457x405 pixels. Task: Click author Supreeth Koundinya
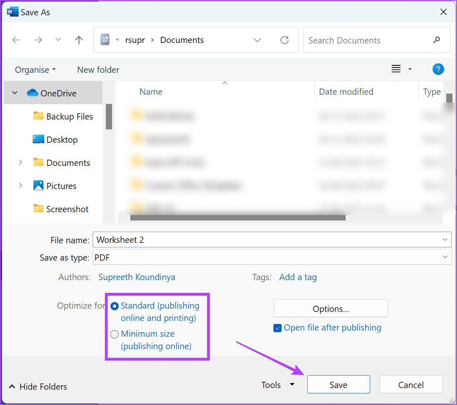[137, 277]
